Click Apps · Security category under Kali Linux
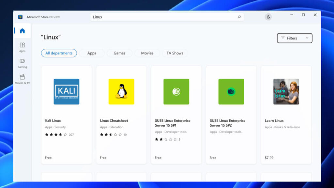This screenshot has width=334, height=188. pos(55,127)
